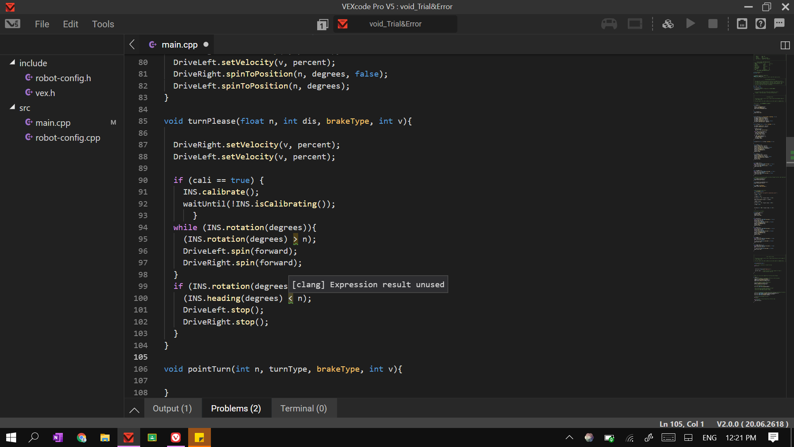794x447 pixels.
Task: Switch to Terminal (0) tab
Action: tap(304, 409)
